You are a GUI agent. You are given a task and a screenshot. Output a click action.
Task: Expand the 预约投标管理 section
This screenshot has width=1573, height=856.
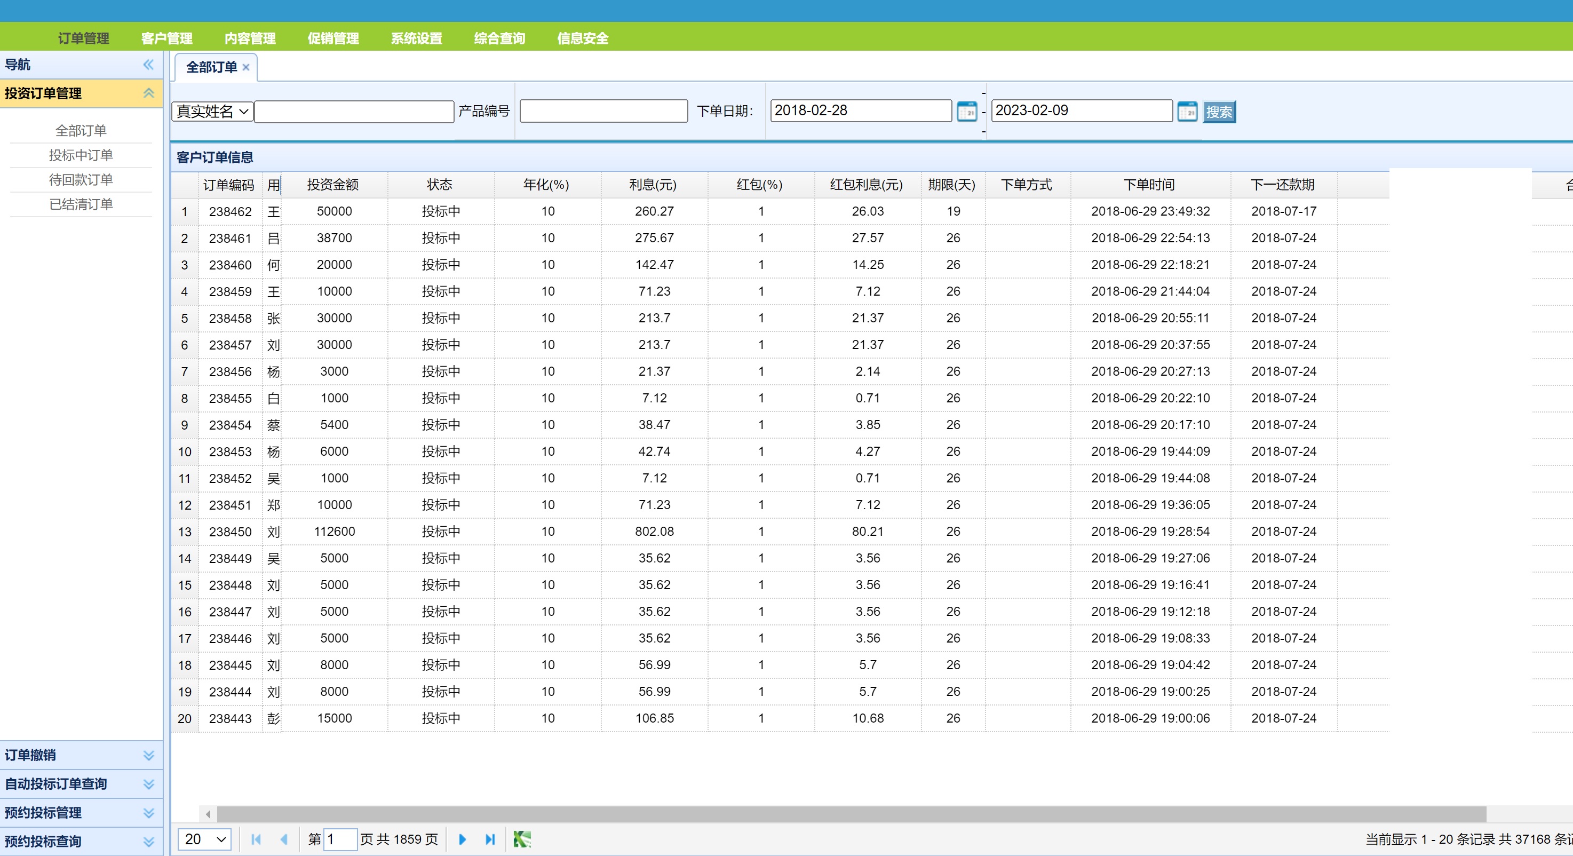click(148, 813)
